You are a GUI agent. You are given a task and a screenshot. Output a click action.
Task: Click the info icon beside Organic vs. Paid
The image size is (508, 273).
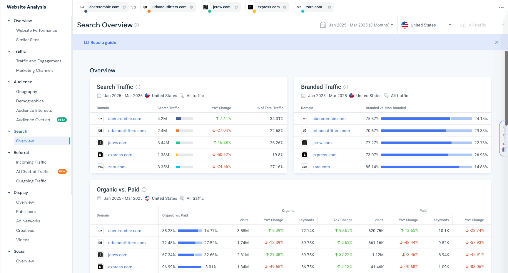(x=144, y=190)
